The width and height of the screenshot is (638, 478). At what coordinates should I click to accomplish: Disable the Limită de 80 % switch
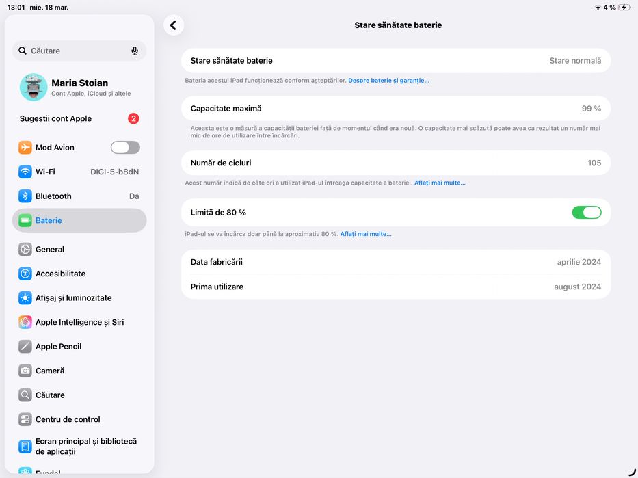587,213
